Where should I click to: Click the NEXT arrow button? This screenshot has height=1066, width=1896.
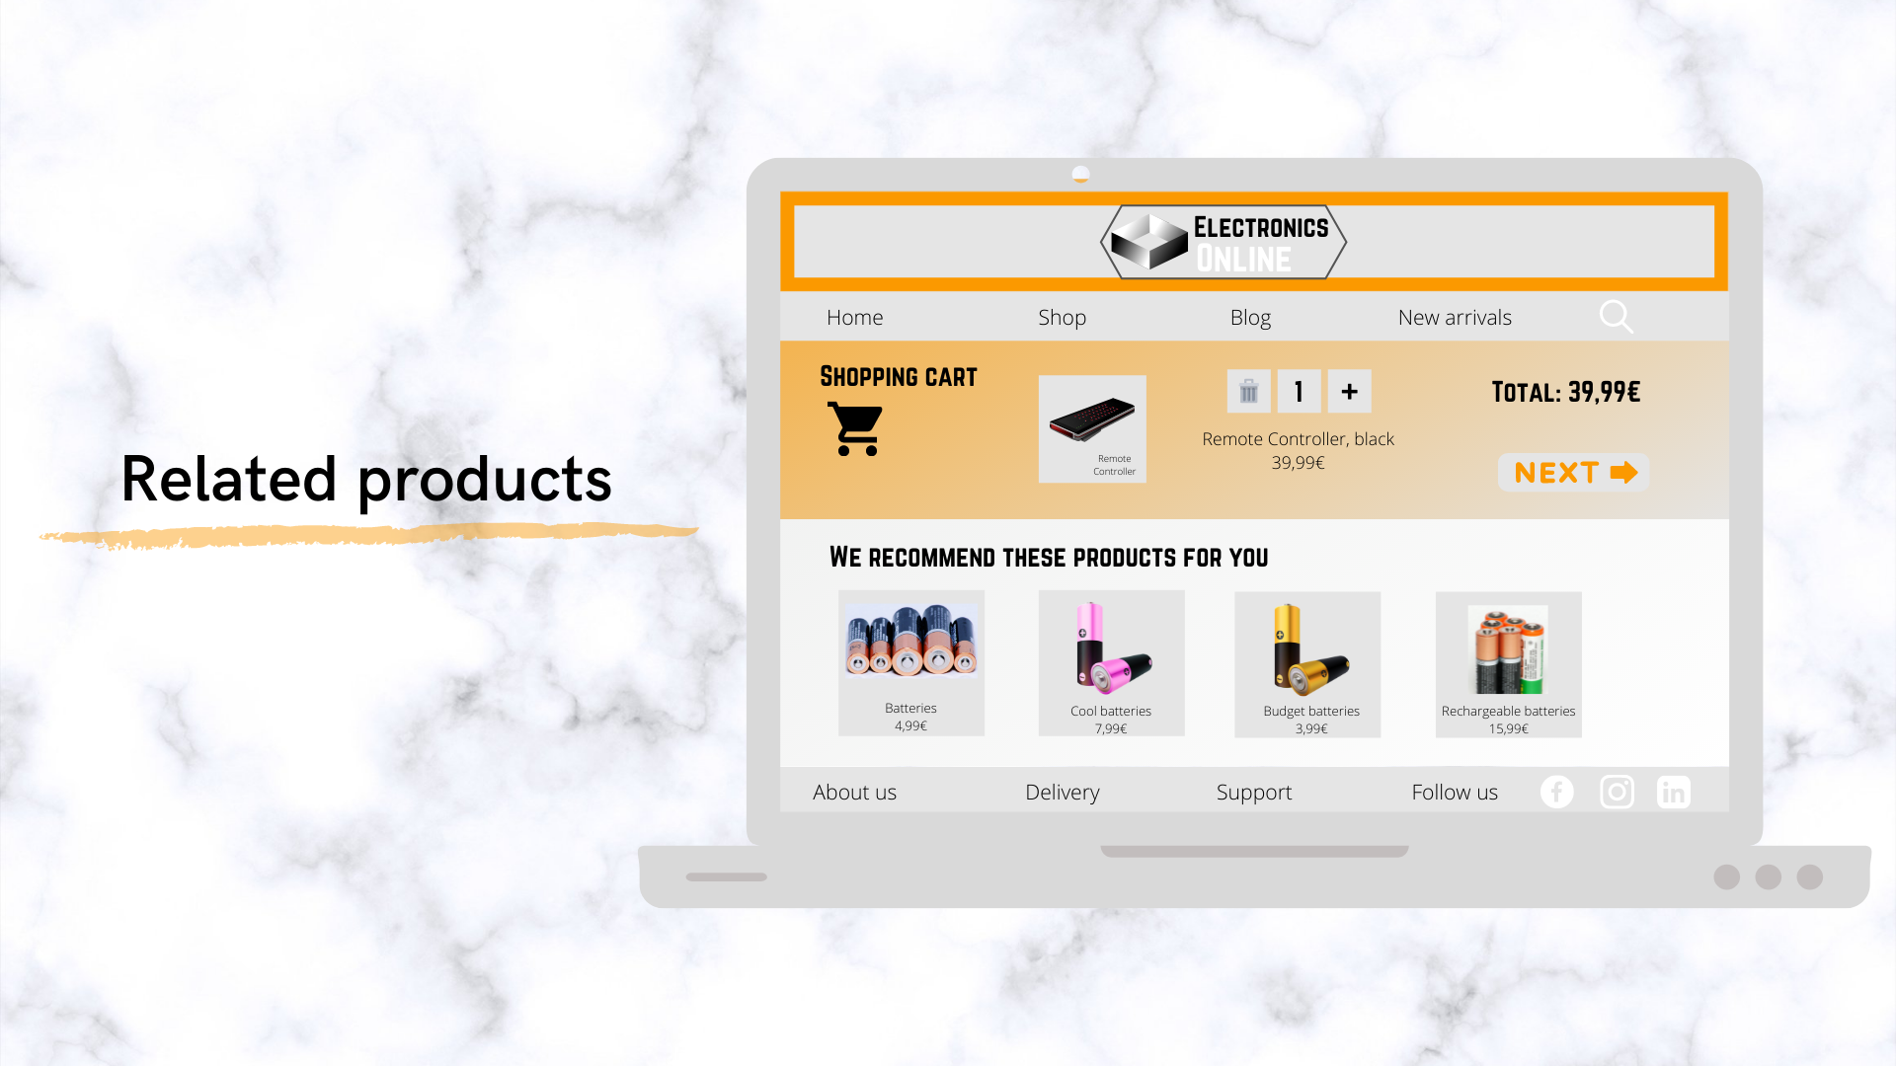point(1574,473)
